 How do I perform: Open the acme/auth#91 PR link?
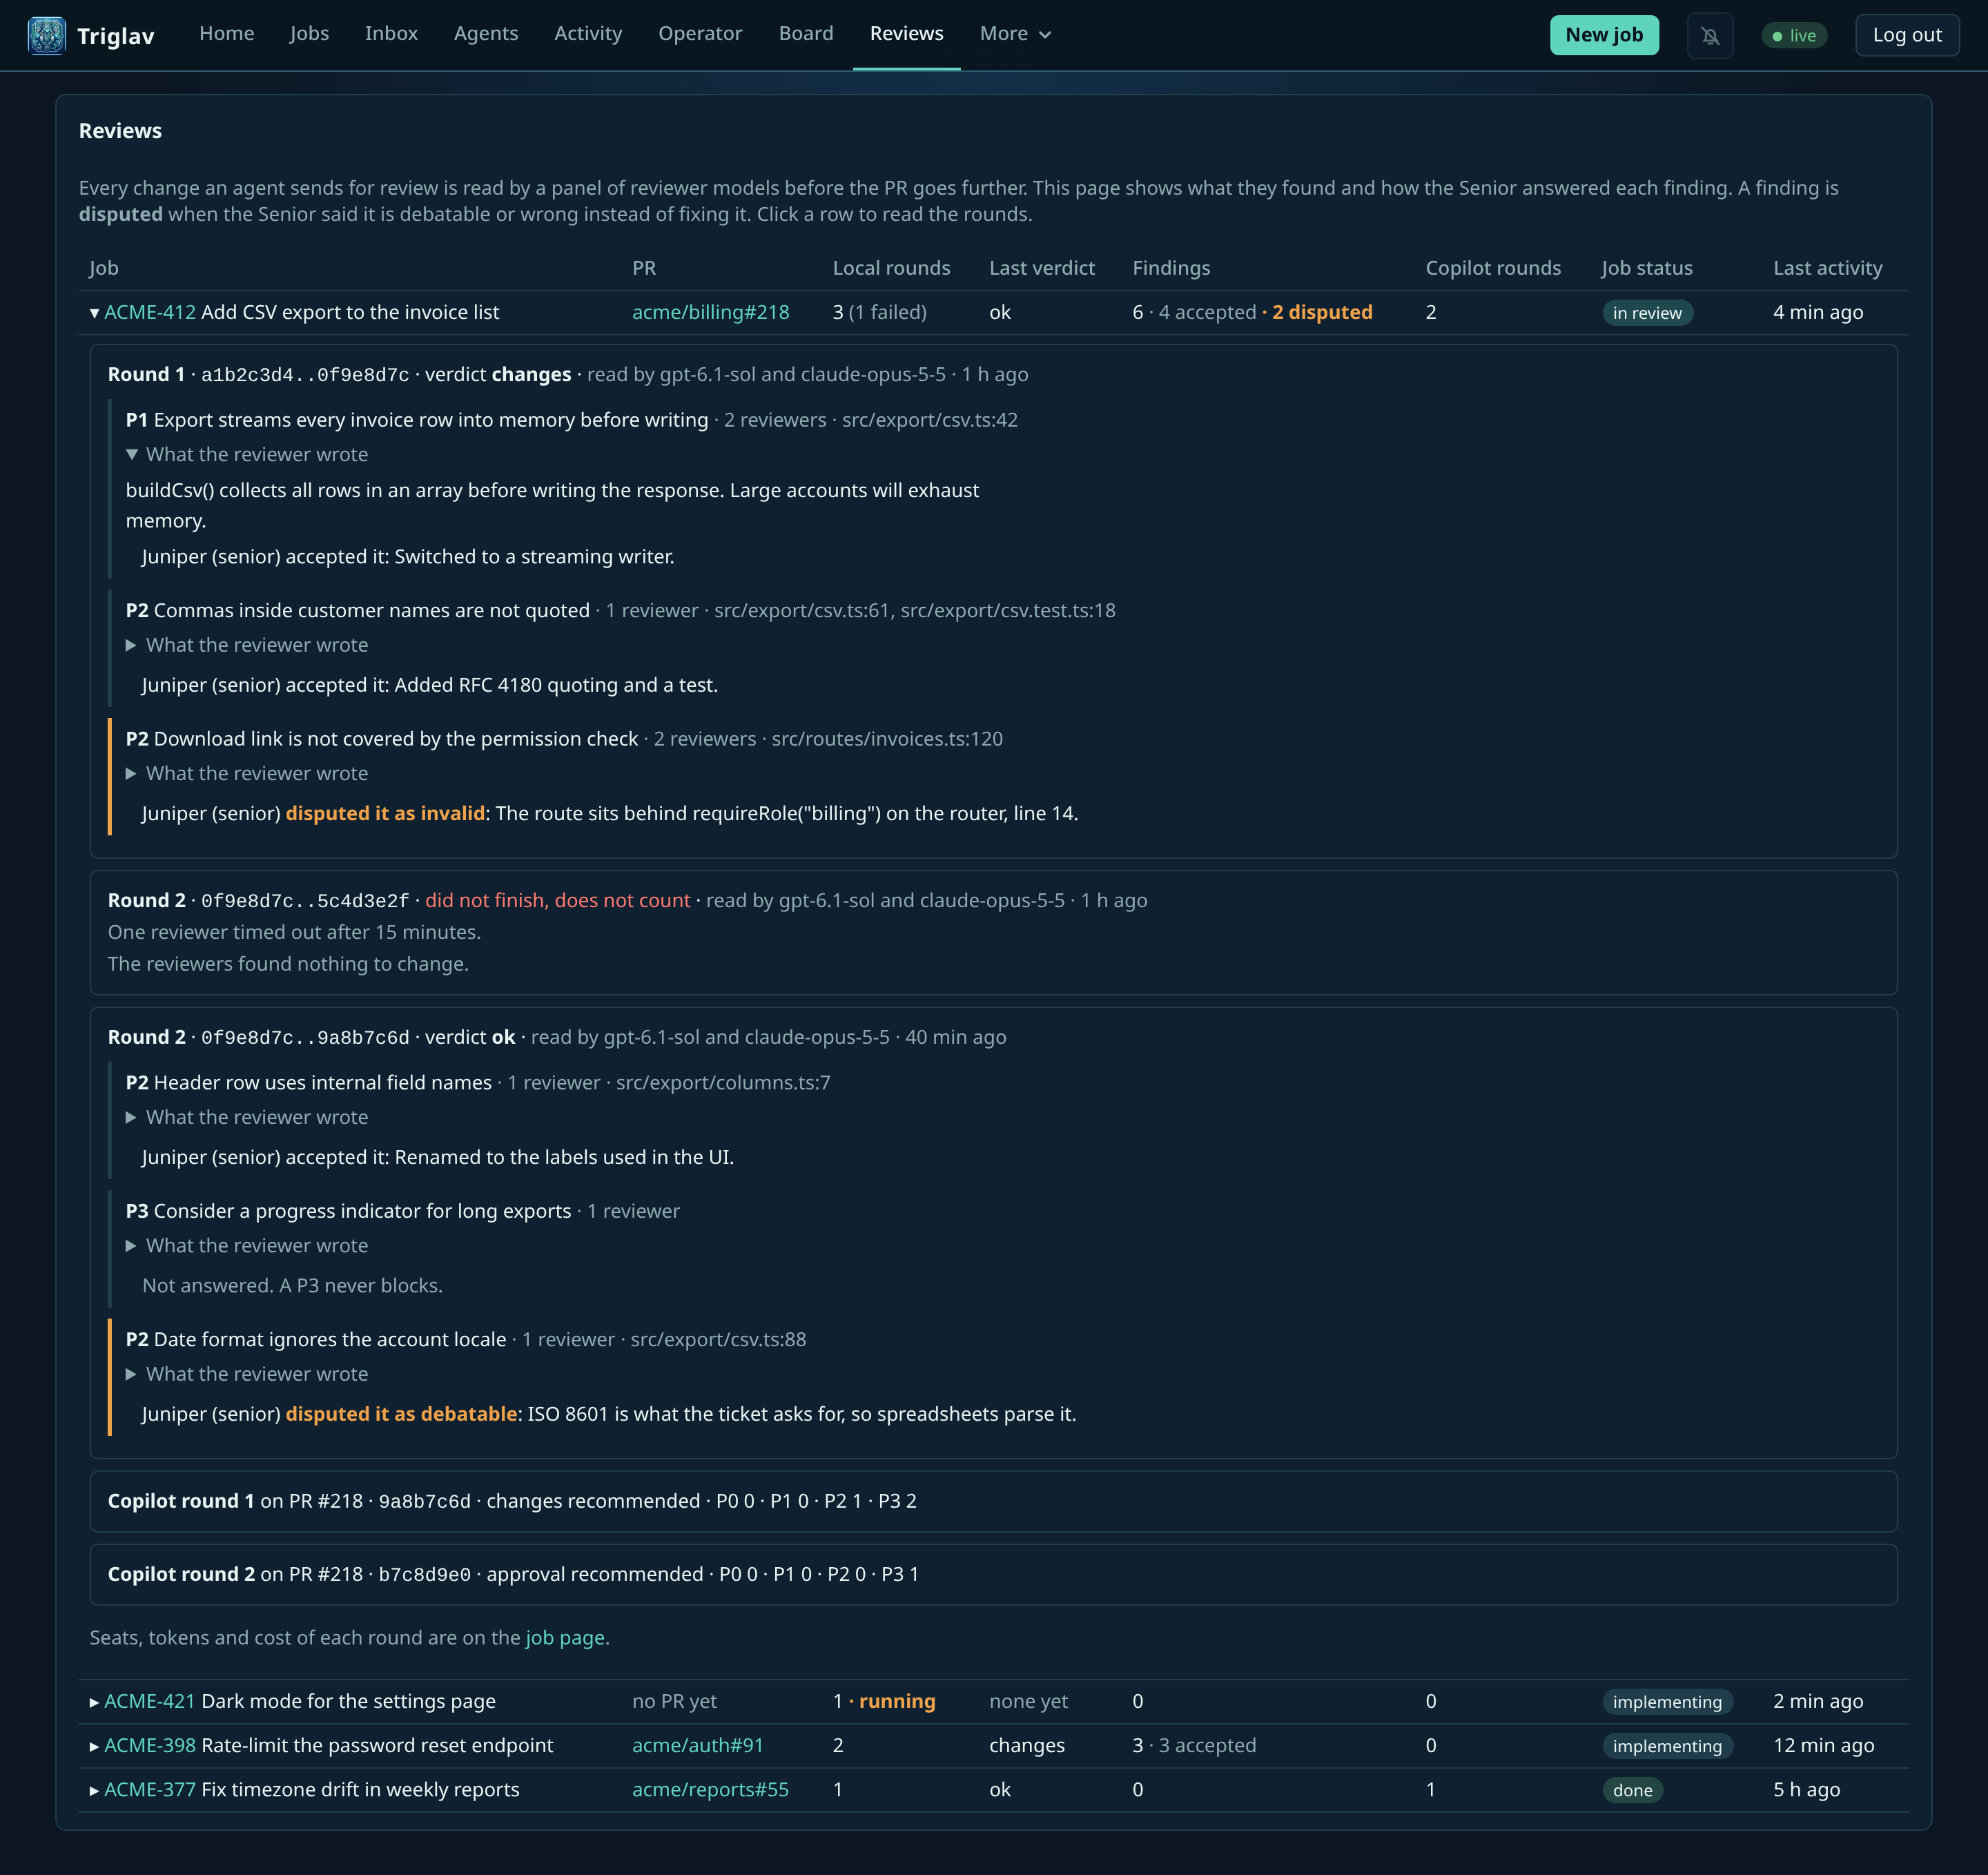tap(698, 1746)
